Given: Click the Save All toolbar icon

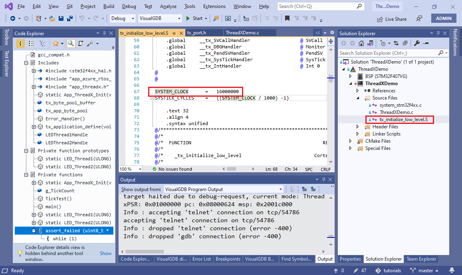Looking at the screenshot, I should (70, 18).
